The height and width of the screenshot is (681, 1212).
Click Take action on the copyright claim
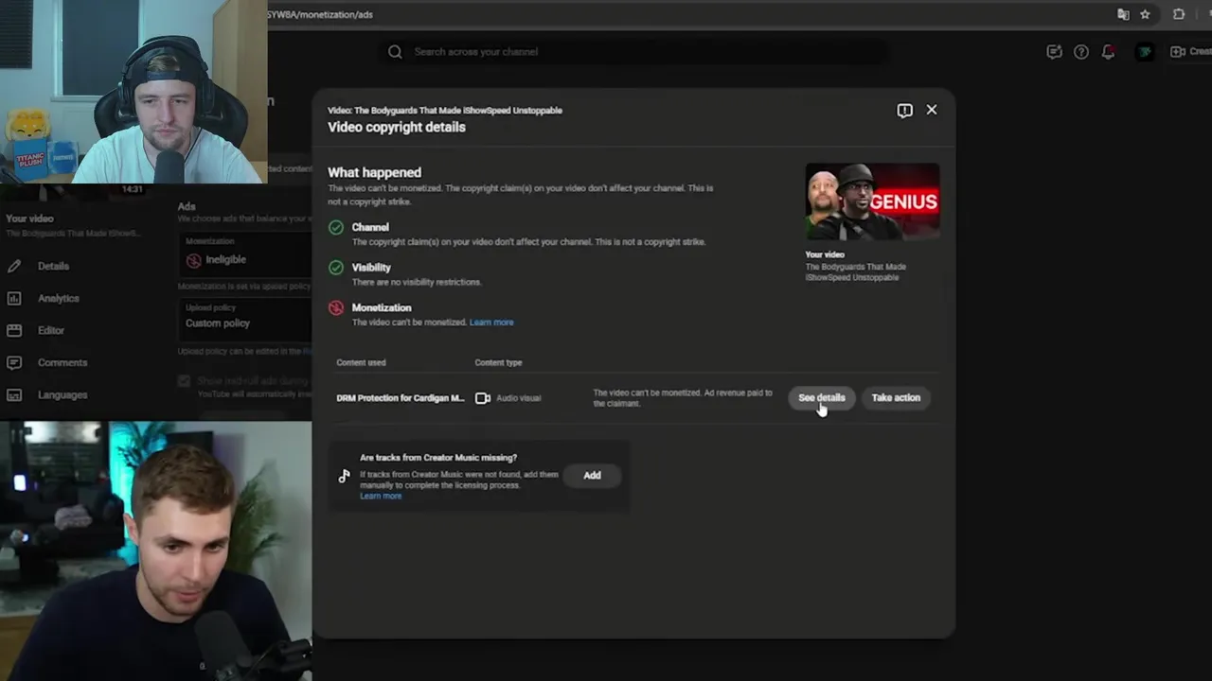tap(896, 398)
